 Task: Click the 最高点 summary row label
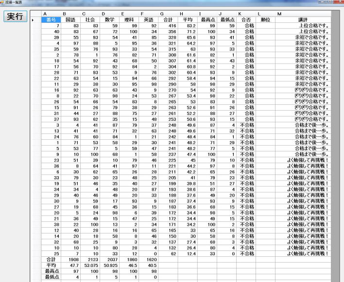[x=51, y=271]
